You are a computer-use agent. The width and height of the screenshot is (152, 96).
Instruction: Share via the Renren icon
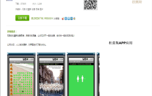[66, 18]
